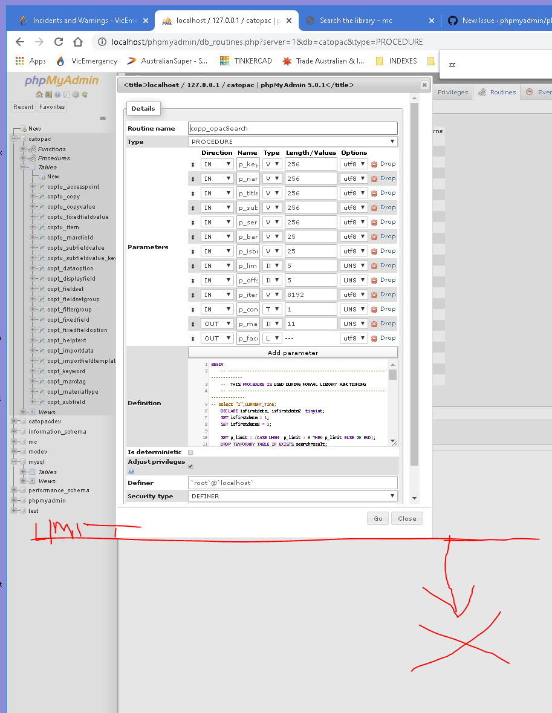The height and width of the screenshot is (713, 552).
Task: Open the Details tab in dialog
Action: (143, 109)
